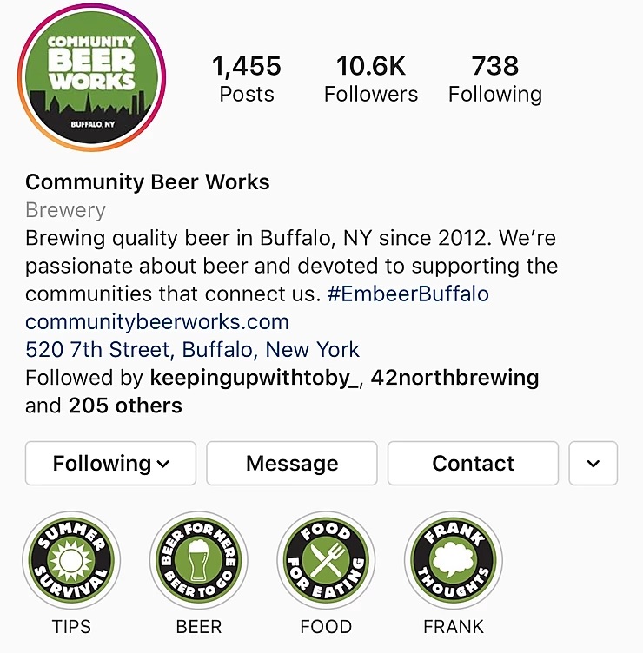View 42northbrewing in followed by list
Screen dimensions: 643x653
(x=454, y=378)
